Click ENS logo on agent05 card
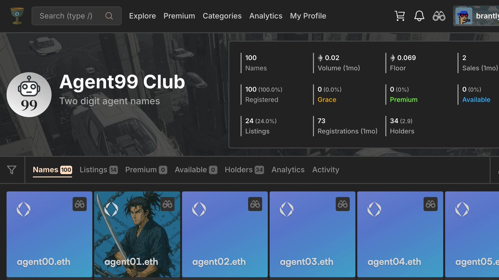499x280 pixels. pos(462,209)
